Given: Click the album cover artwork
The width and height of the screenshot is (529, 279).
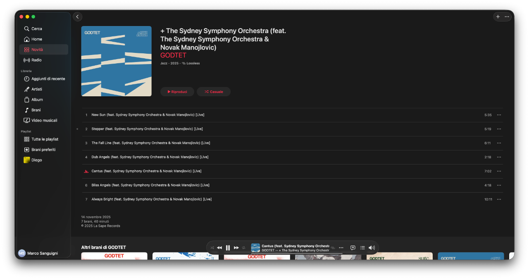Looking at the screenshot, I should tap(116, 61).
